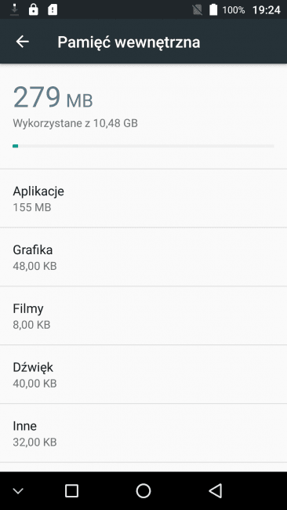Tap the back arrow in header
Screen dimensions: 287x510
23,42
